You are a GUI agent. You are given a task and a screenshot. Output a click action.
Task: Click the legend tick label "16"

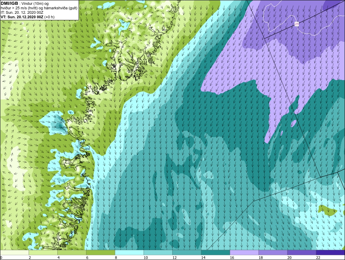(x=232, y=258)
